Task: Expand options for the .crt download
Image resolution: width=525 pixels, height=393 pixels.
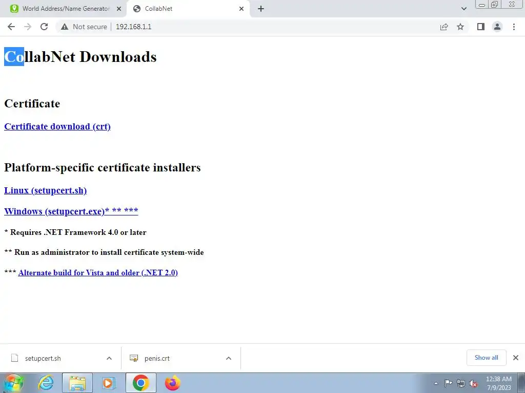Action: tap(229, 358)
